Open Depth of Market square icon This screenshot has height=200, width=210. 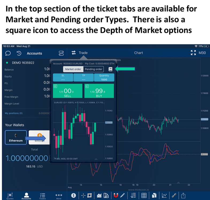coord(110,69)
